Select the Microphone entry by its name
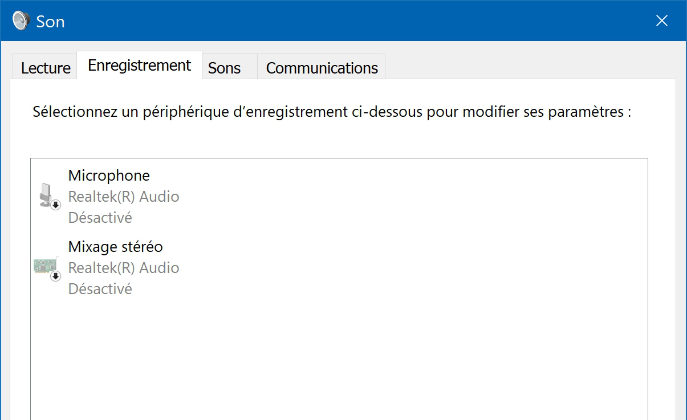The image size is (687, 420). click(109, 175)
